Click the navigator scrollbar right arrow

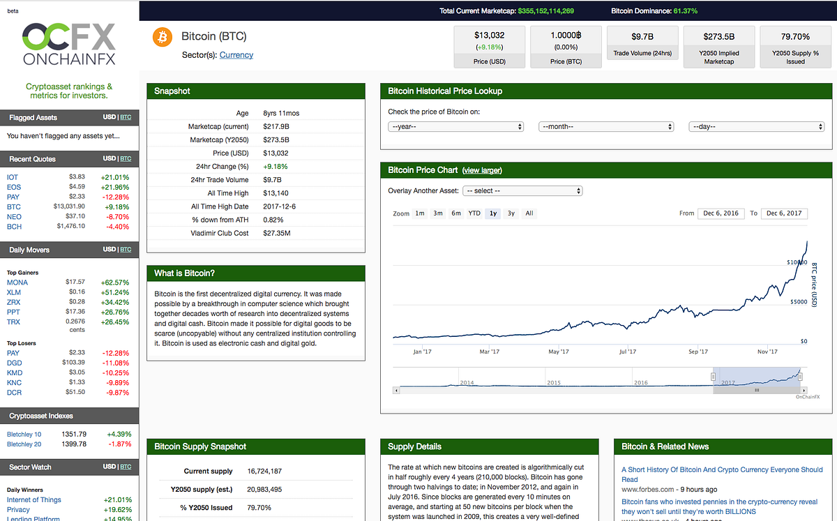pyautogui.click(x=805, y=391)
